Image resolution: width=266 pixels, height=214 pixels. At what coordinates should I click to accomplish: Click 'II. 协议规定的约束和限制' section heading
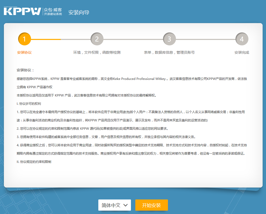click(34, 162)
